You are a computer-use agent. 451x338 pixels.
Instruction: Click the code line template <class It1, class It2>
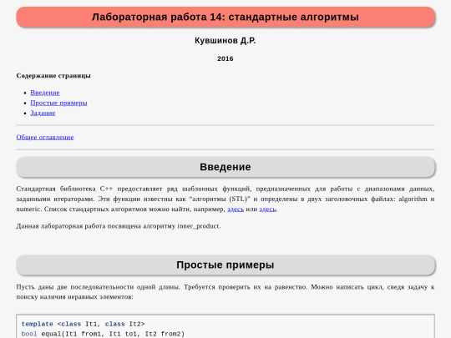click(x=83, y=324)
